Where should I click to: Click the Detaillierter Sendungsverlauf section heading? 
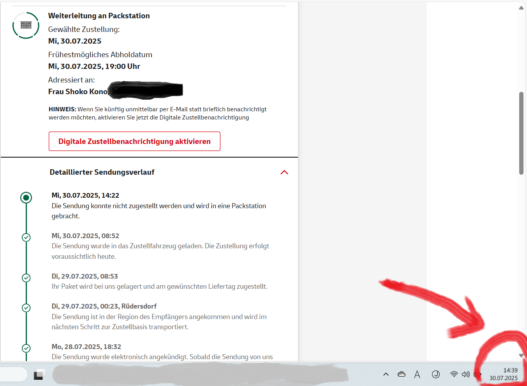point(102,172)
